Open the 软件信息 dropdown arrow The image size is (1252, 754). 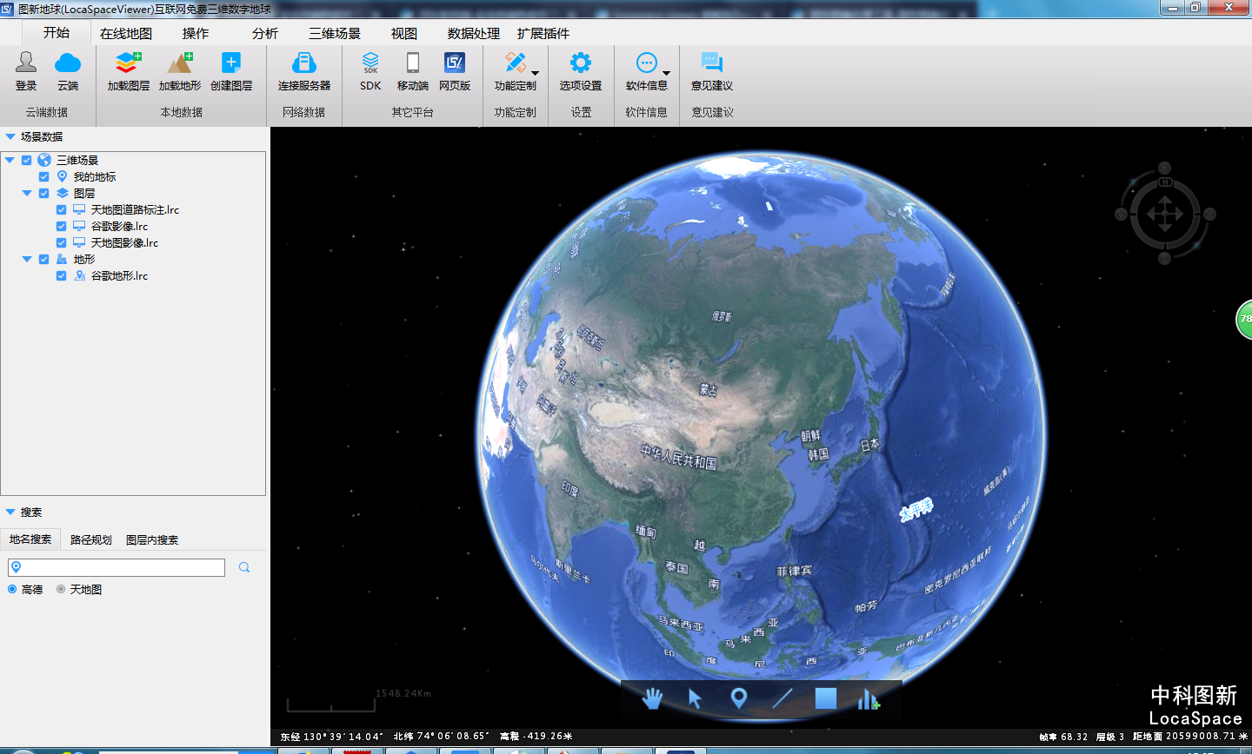tap(667, 73)
